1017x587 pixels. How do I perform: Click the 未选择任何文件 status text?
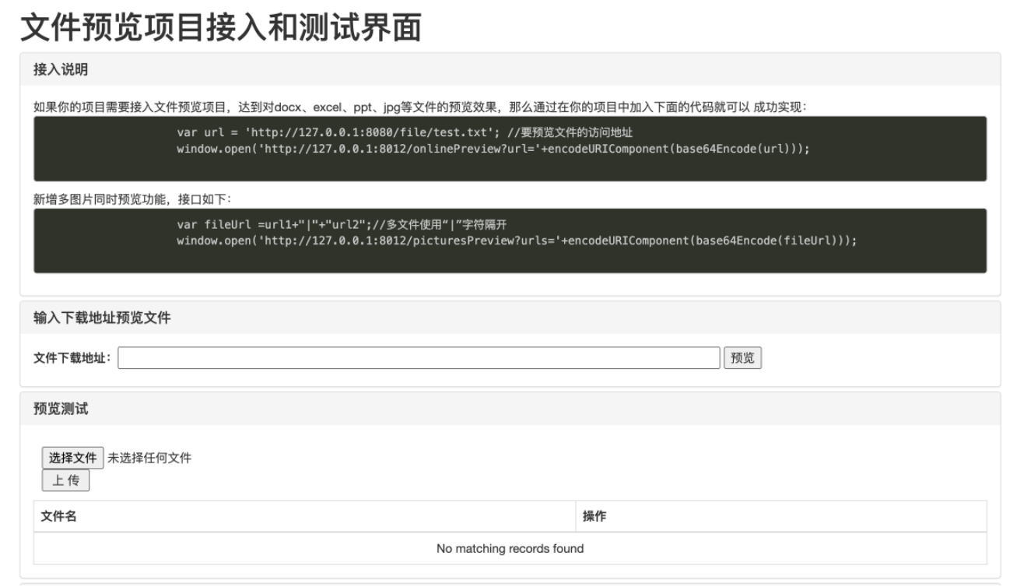pos(149,458)
